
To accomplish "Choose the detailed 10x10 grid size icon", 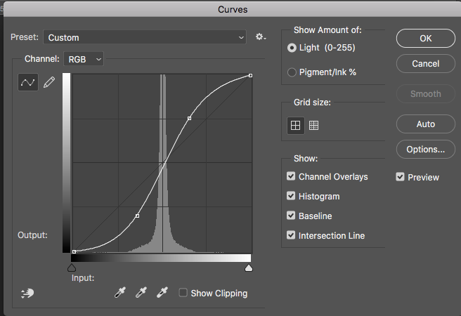I will 314,125.
